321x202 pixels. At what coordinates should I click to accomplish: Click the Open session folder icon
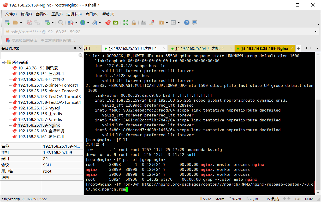tap(15, 23)
